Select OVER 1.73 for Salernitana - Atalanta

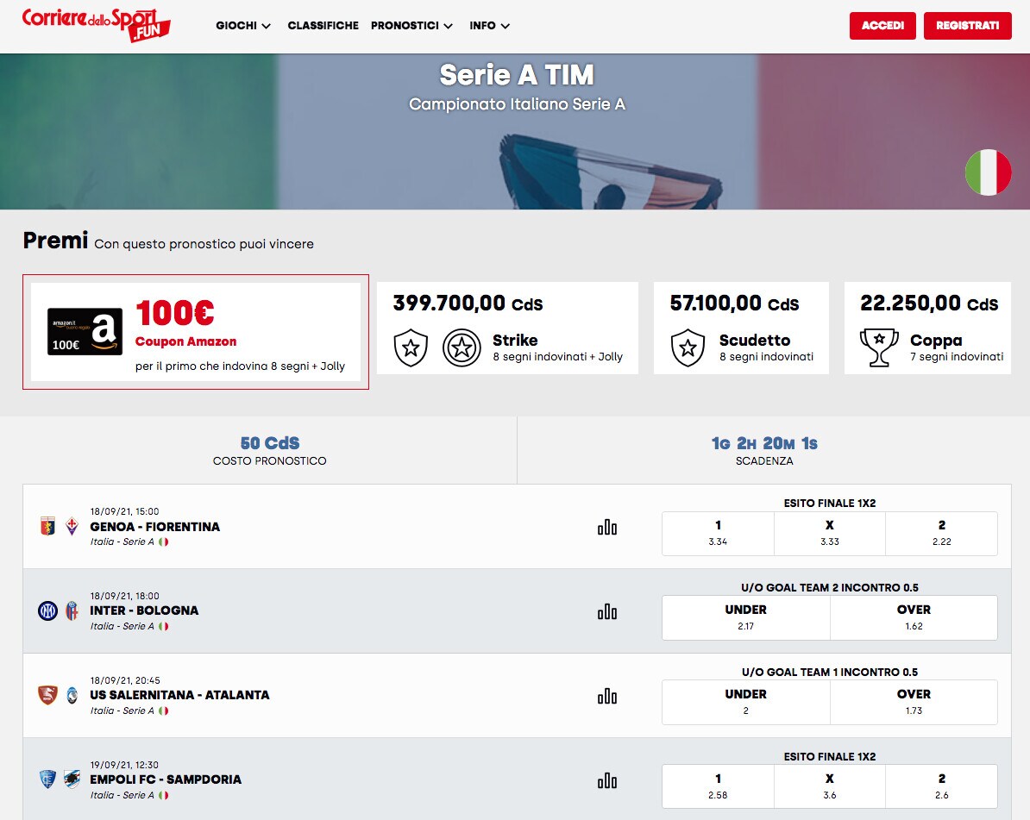(x=914, y=702)
